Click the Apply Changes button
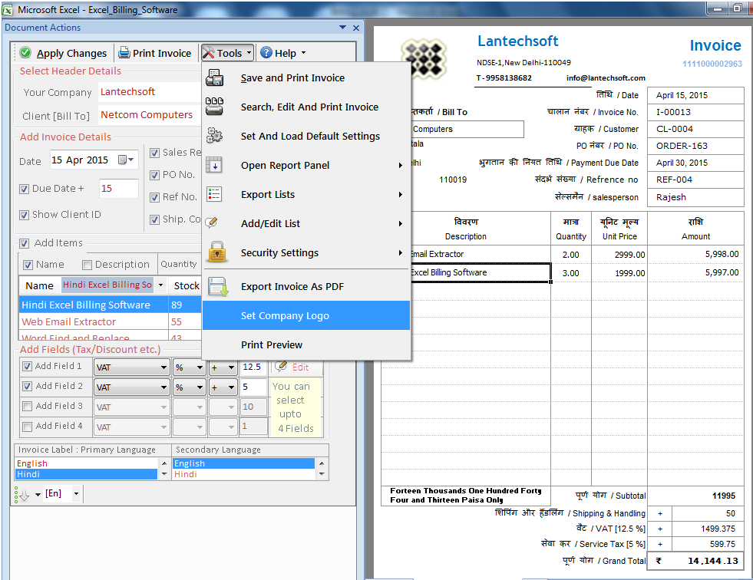 pyautogui.click(x=64, y=53)
